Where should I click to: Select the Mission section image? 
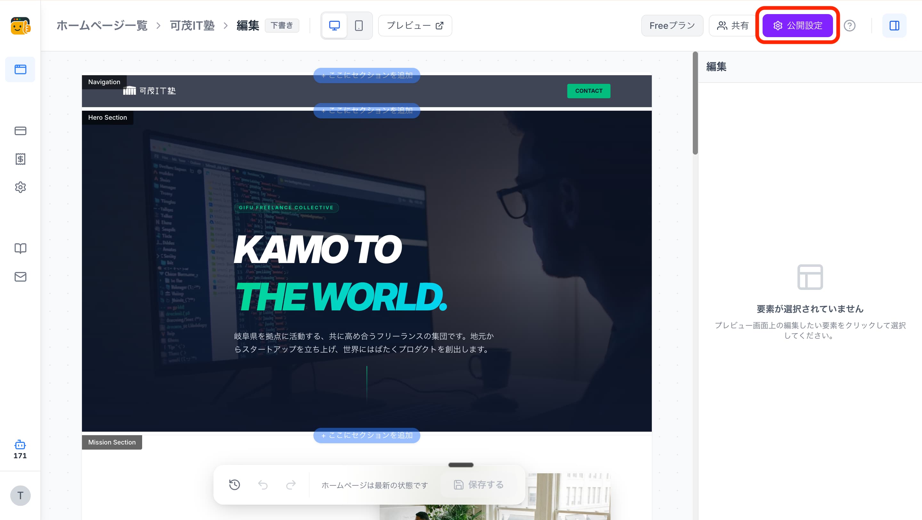coord(495,496)
